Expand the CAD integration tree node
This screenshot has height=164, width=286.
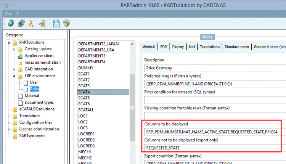[x=14, y=69]
